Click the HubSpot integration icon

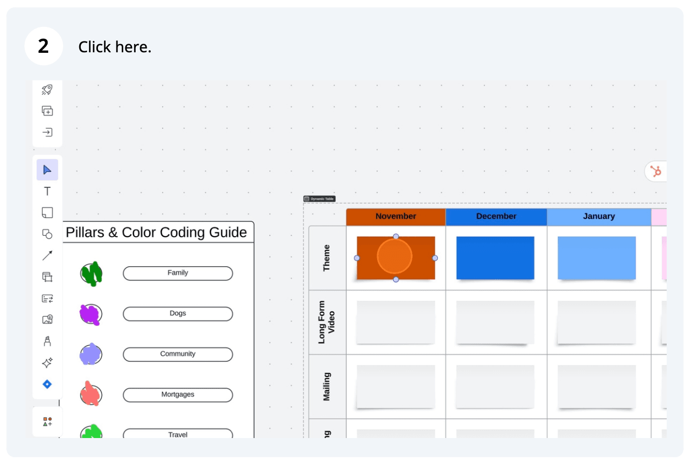[x=656, y=171]
